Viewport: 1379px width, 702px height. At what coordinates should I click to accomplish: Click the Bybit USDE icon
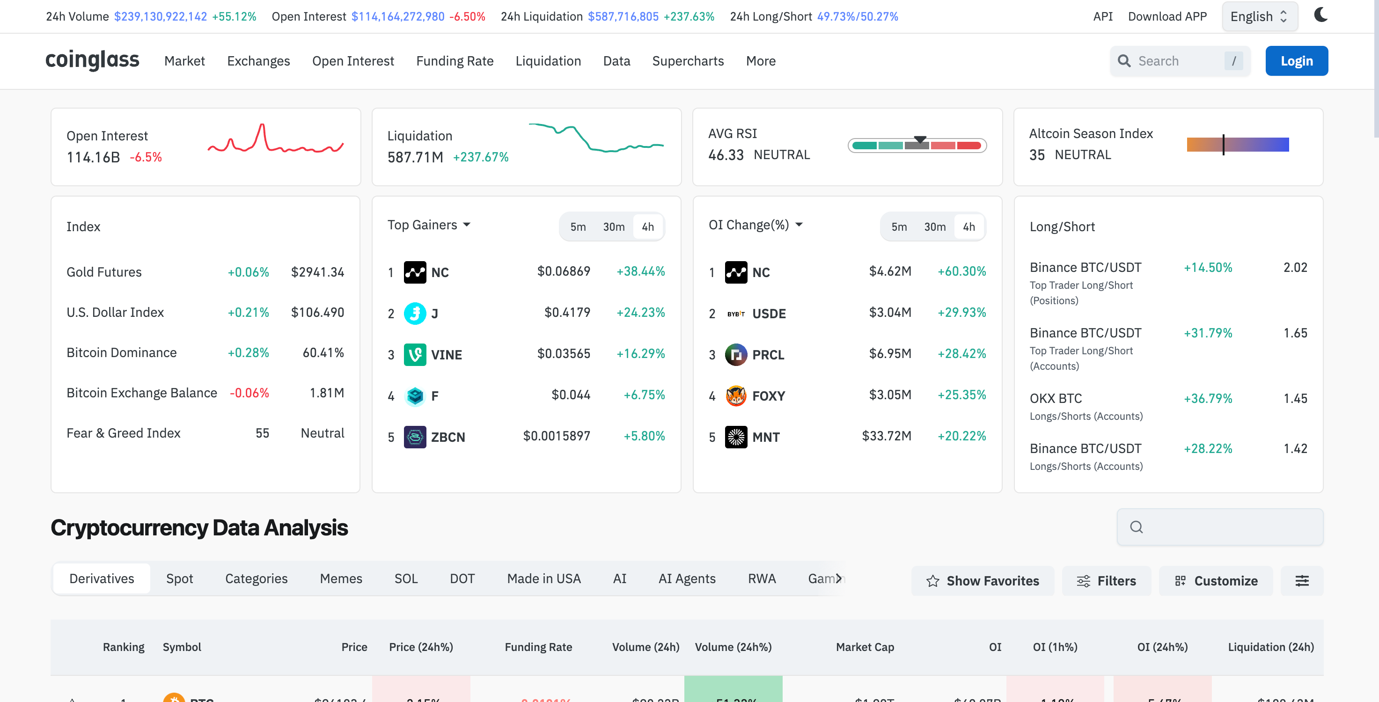(x=736, y=314)
